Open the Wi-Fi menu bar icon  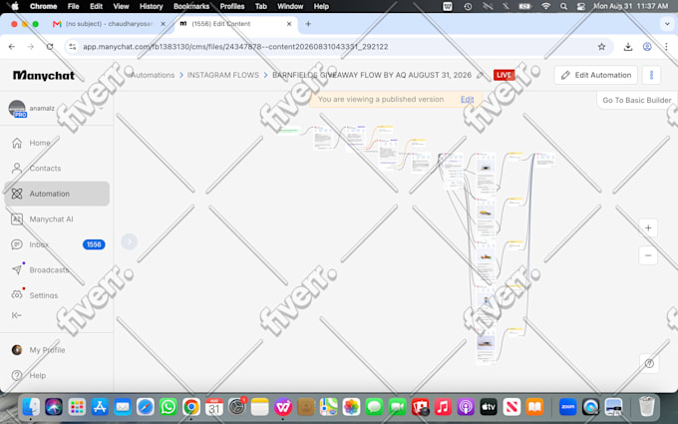(545, 6)
